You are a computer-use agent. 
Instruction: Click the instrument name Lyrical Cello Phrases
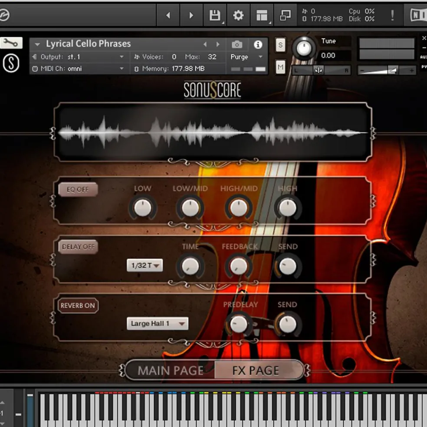(x=88, y=44)
